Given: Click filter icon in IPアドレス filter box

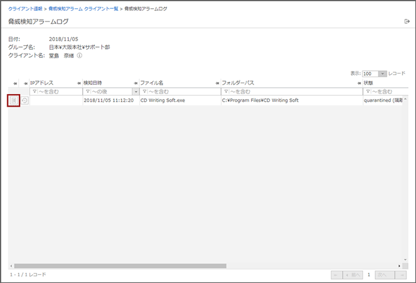Looking at the screenshot, I should tap(35, 92).
